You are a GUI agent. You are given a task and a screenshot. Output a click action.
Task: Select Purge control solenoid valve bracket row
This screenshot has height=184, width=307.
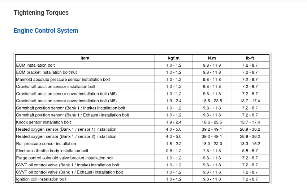(x=65, y=158)
